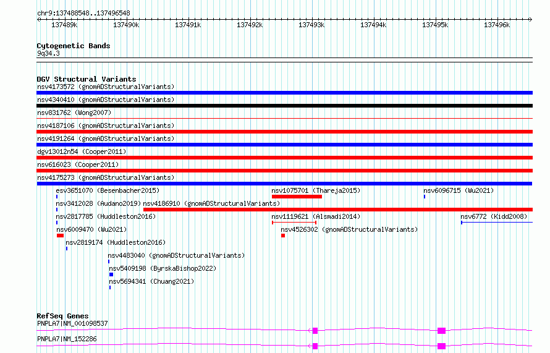Click the 137491k ruler tick label
The image size is (550, 353).
(x=188, y=25)
